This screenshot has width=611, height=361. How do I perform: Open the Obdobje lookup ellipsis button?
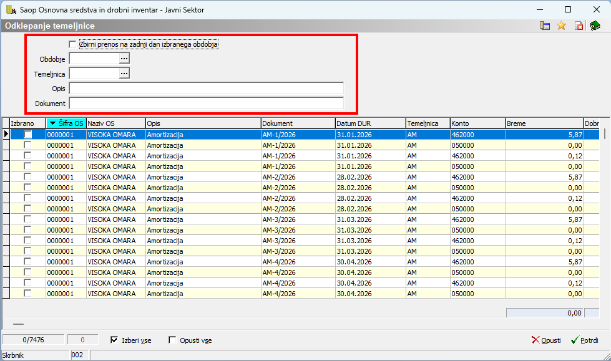click(124, 59)
